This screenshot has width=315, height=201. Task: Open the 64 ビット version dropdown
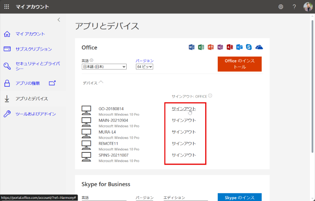(x=144, y=67)
